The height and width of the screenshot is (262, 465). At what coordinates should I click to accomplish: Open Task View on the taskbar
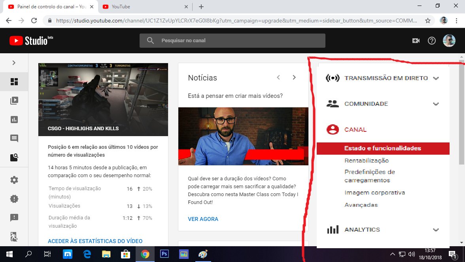(x=47, y=254)
